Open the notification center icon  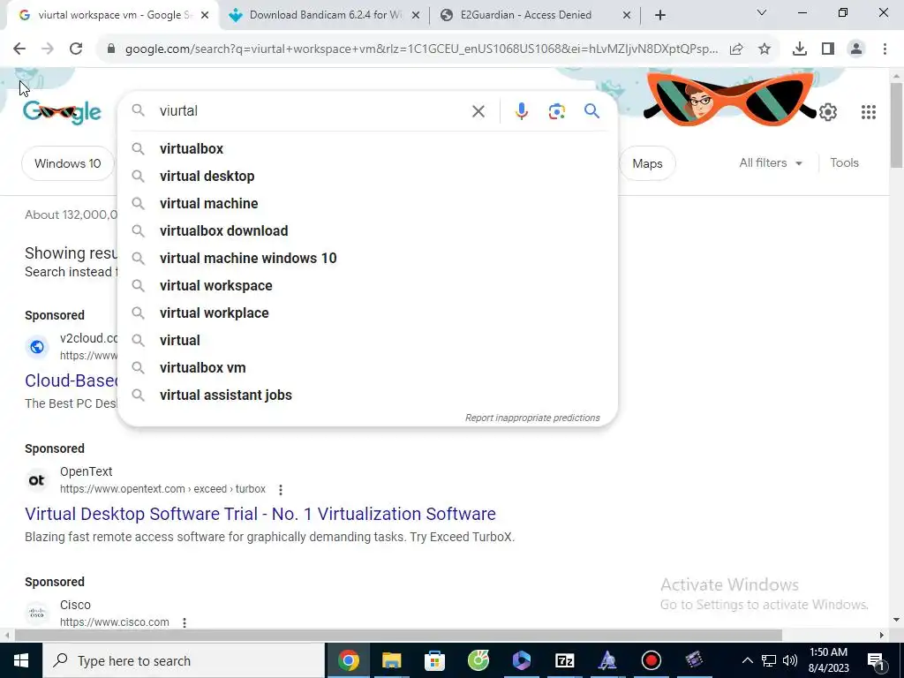[x=876, y=660]
